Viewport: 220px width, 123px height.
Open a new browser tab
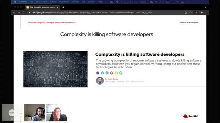click(x=63, y=7)
